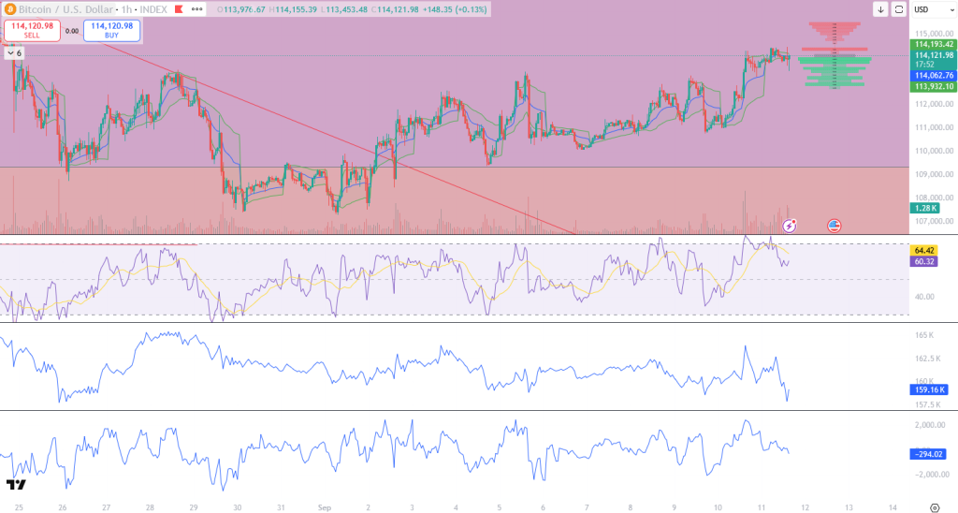Click the blue 159.16 K indicator label
This screenshot has height=513, width=958.
pos(929,389)
